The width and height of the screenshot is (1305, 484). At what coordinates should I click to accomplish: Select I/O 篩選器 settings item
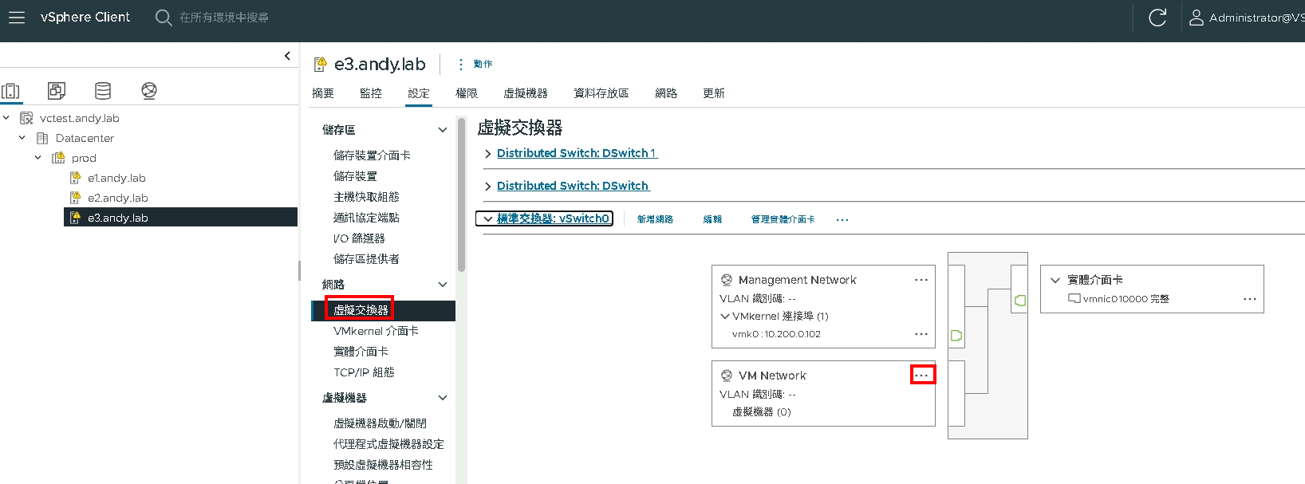(x=359, y=238)
